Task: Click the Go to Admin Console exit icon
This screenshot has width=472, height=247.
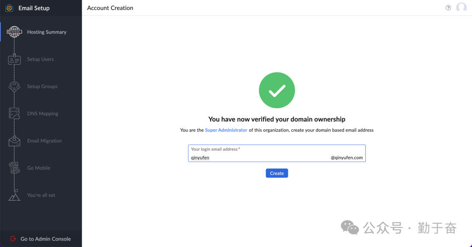Action: (x=13, y=239)
